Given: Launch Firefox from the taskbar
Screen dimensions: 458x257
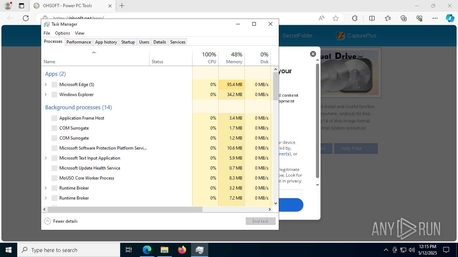Looking at the screenshot, I should pyautogui.click(x=182, y=250).
